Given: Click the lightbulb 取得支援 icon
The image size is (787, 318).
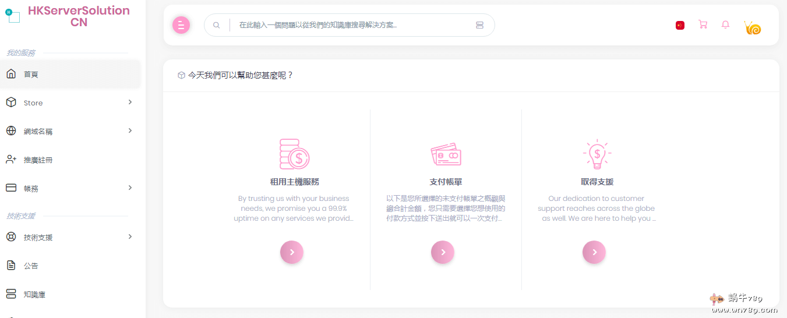Looking at the screenshot, I should [597, 154].
